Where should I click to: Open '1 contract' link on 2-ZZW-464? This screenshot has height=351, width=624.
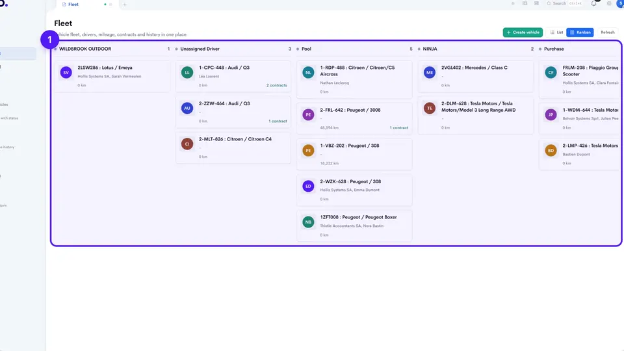(x=278, y=121)
